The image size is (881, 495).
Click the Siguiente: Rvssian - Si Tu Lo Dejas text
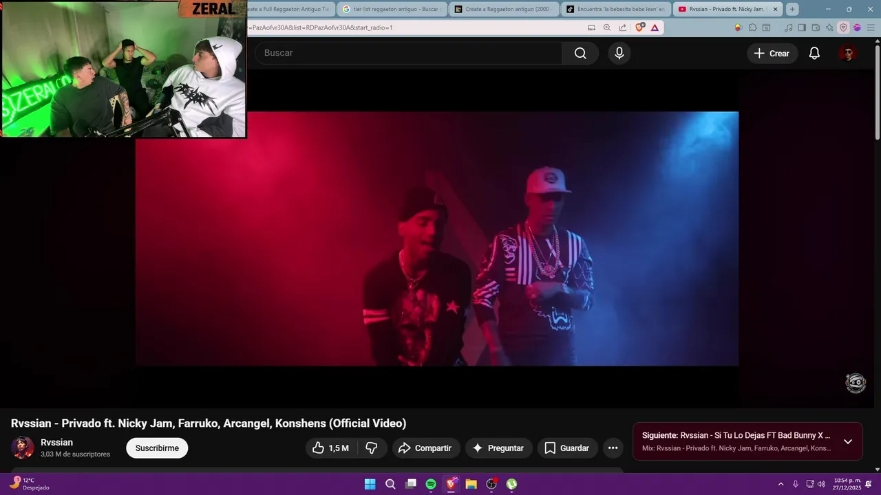[736, 435]
